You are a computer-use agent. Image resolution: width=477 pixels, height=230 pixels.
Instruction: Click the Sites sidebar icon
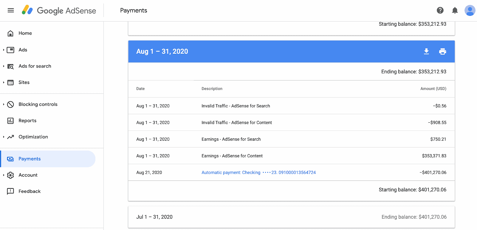(x=10, y=82)
